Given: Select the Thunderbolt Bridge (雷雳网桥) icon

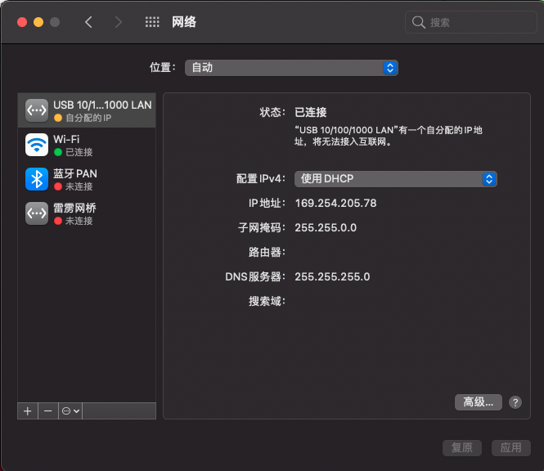Looking at the screenshot, I should (x=37, y=213).
